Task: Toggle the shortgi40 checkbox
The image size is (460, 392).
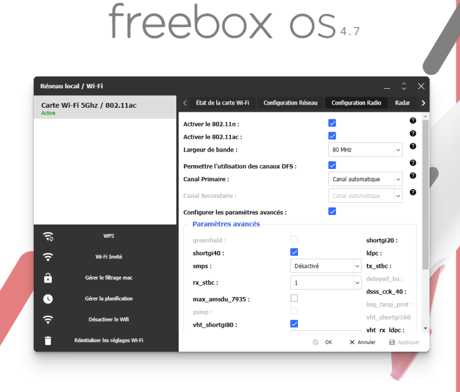Action: pos(294,252)
